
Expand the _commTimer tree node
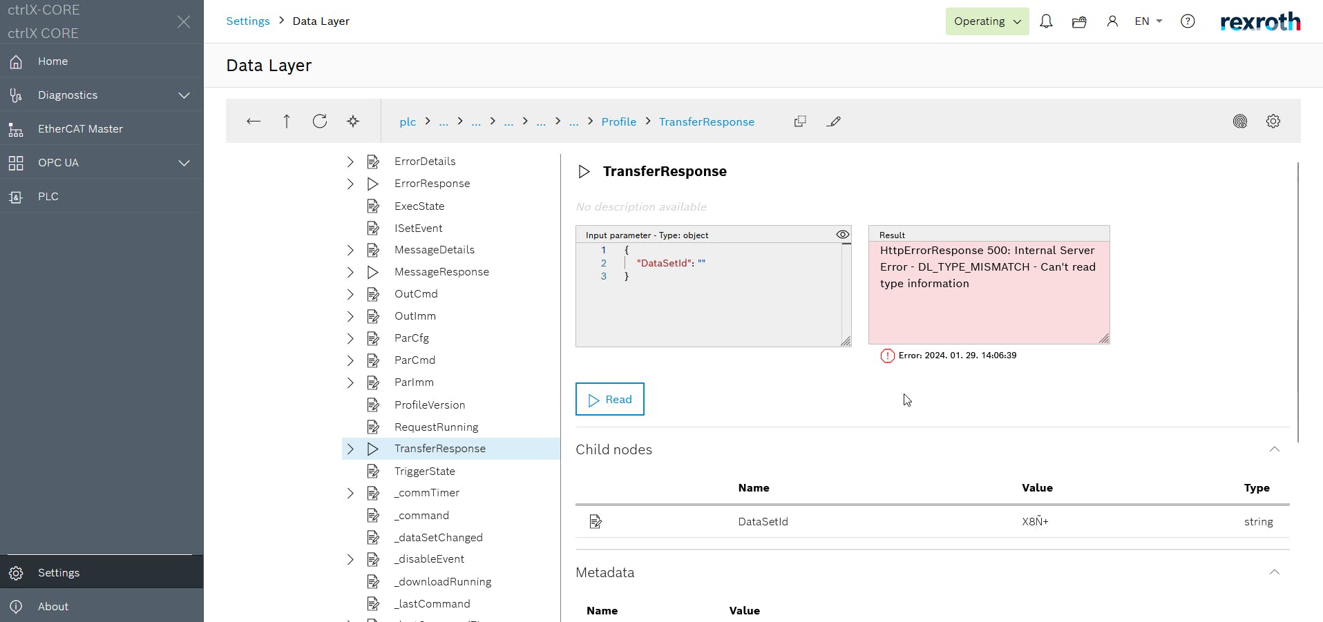[x=350, y=493]
